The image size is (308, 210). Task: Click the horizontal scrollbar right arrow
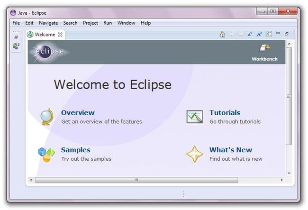coord(282,180)
